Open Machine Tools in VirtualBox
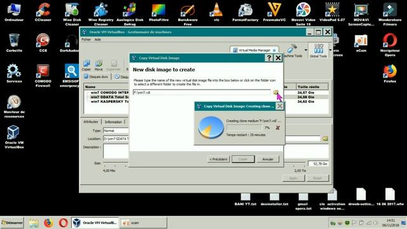Viewport: 407px width, 229px height. point(293,51)
